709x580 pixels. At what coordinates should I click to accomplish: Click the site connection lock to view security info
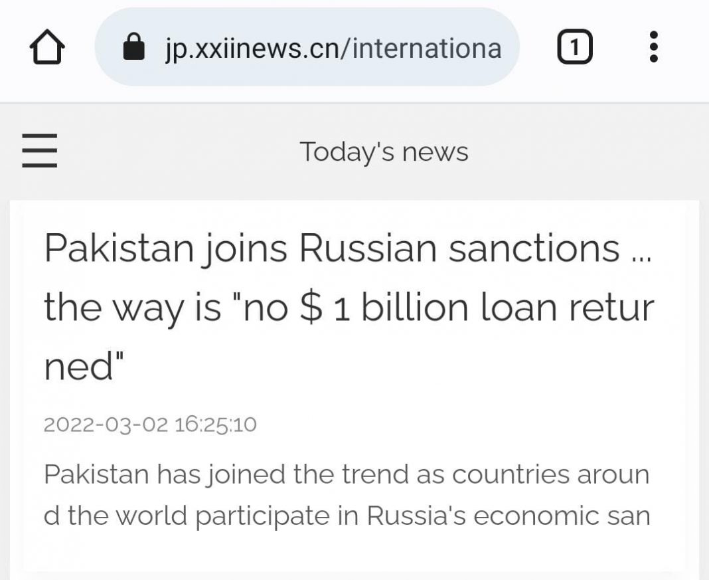(133, 47)
